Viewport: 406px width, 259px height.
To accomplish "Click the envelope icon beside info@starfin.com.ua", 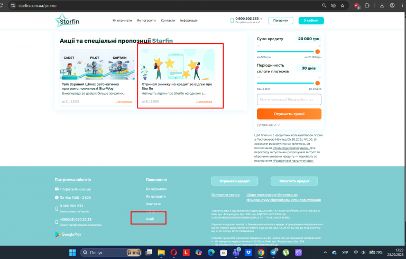I will point(57,189).
